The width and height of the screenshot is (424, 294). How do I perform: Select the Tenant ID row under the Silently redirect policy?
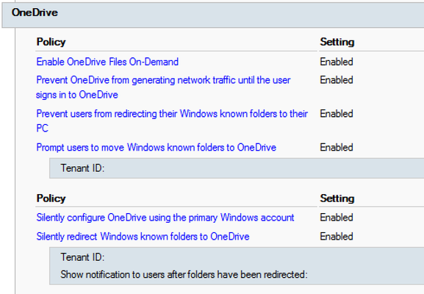point(237,257)
